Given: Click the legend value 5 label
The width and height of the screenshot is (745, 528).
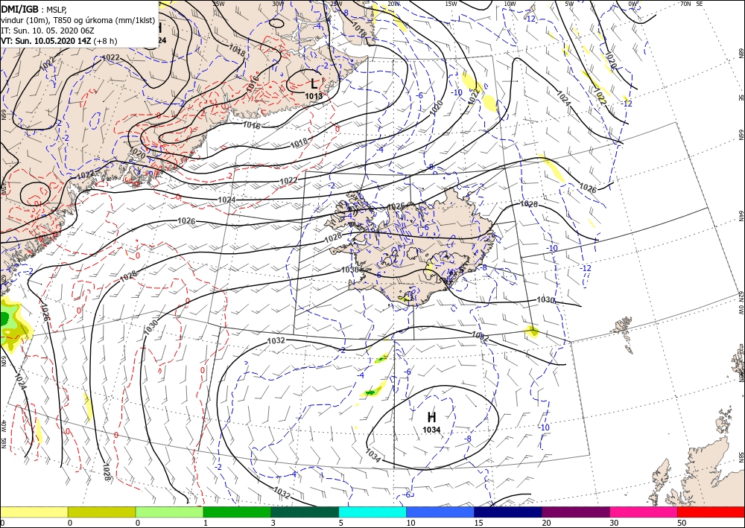Looking at the screenshot, I should 340,523.
